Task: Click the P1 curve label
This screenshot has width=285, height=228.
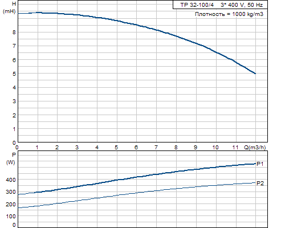Action: click(x=260, y=164)
